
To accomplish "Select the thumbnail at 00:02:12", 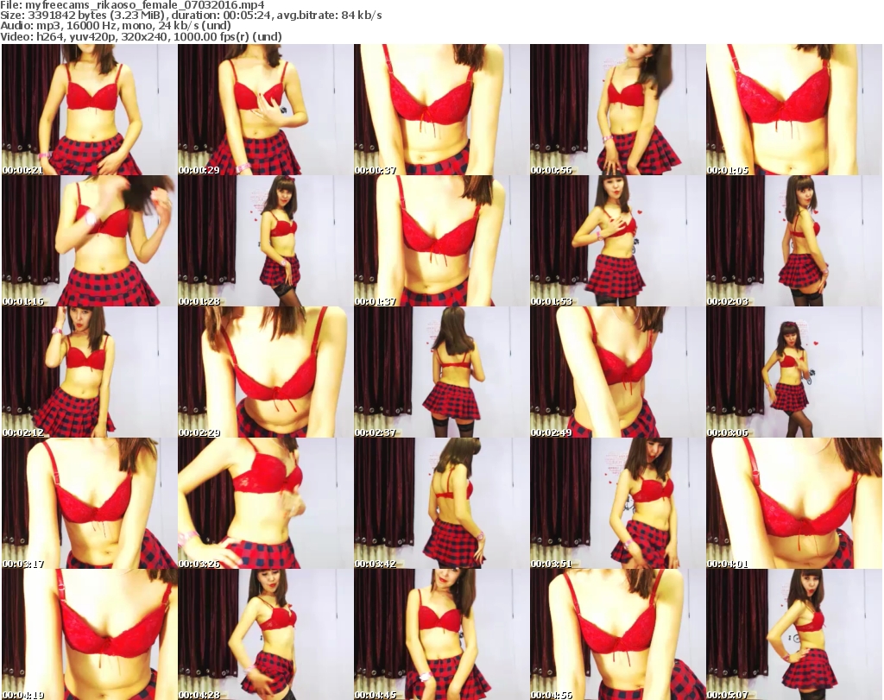I will (88, 372).
